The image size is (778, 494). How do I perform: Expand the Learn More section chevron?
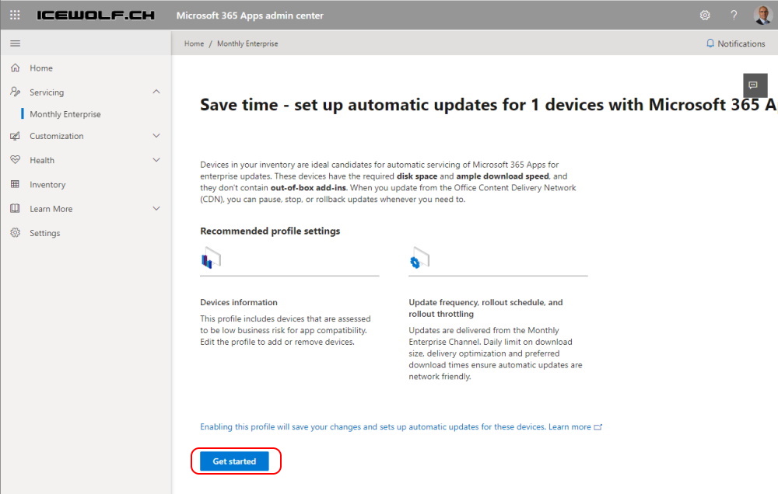(x=156, y=209)
